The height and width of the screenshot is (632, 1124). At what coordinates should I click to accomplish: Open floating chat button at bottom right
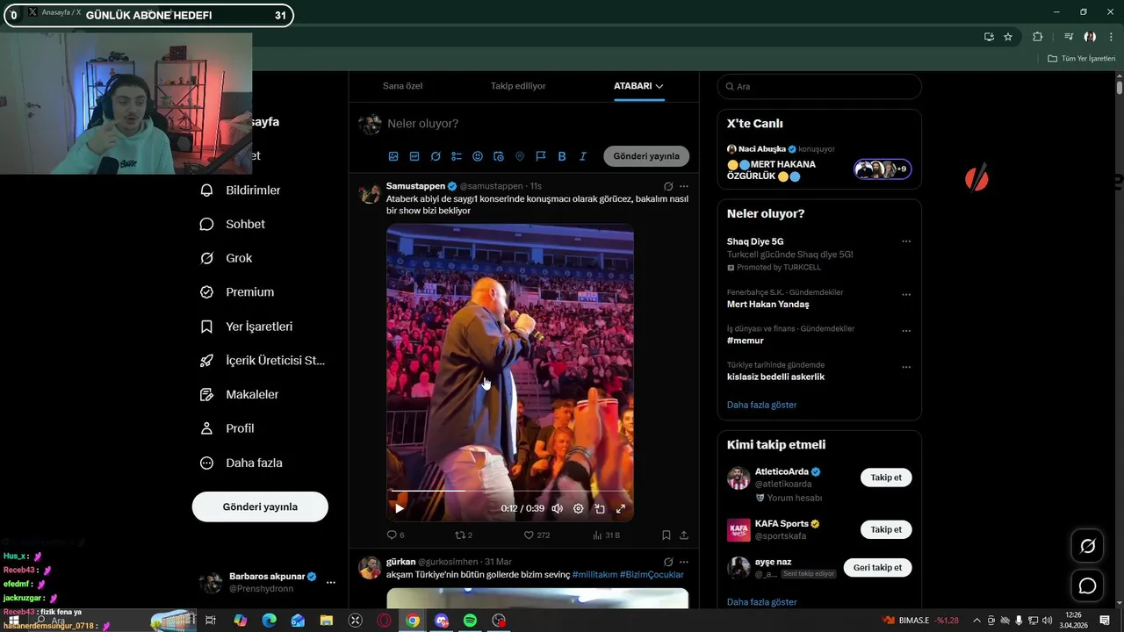[x=1087, y=585]
